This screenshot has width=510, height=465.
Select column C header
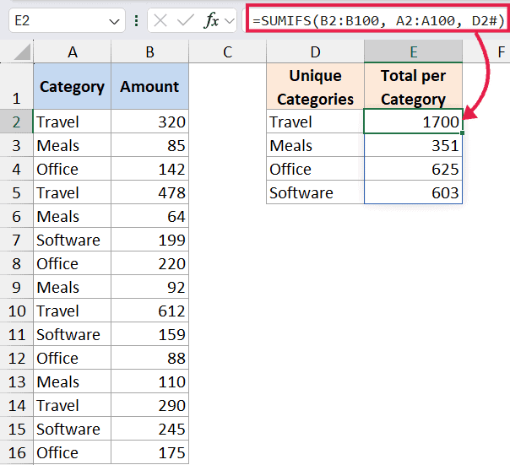click(x=227, y=52)
